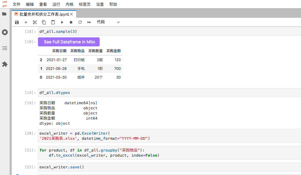Image resolution: width=301 pixels, height=175 pixels.
Task: Run the selected cell
Action: coord(62,22)
